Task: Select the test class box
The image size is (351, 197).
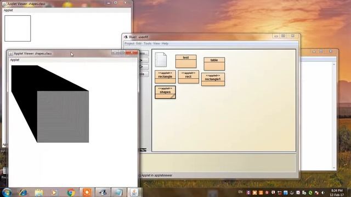Action: tap(186, 61)
